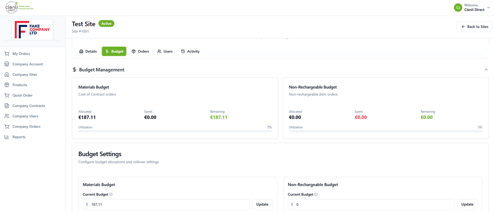This screenshot has height=212, width=494.
Task: Click Welcome, Clenli Direct text
Action: tap(474, 7)
